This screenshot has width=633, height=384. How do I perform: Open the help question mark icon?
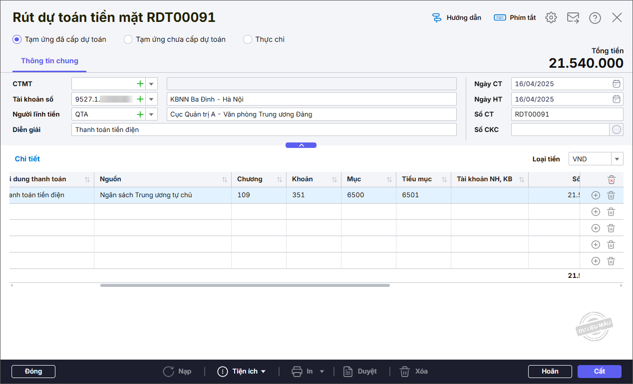595,18
